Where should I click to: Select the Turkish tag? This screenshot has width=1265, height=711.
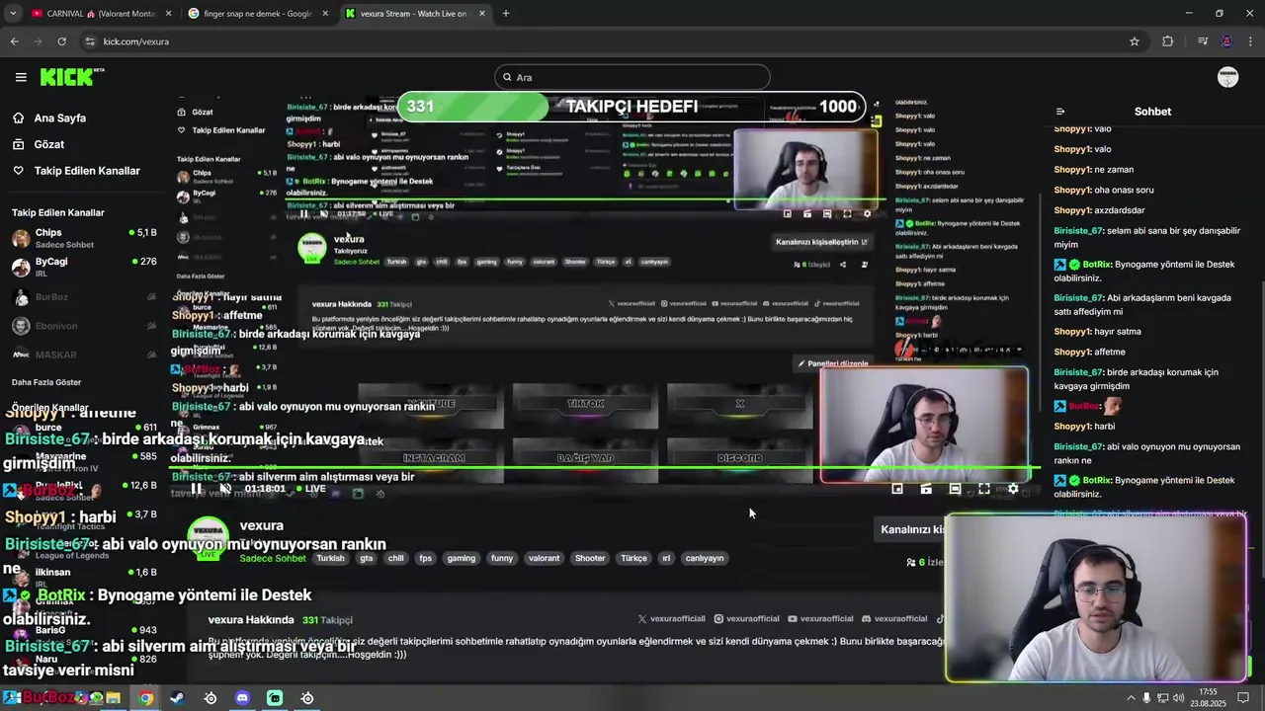coord(330,558)
